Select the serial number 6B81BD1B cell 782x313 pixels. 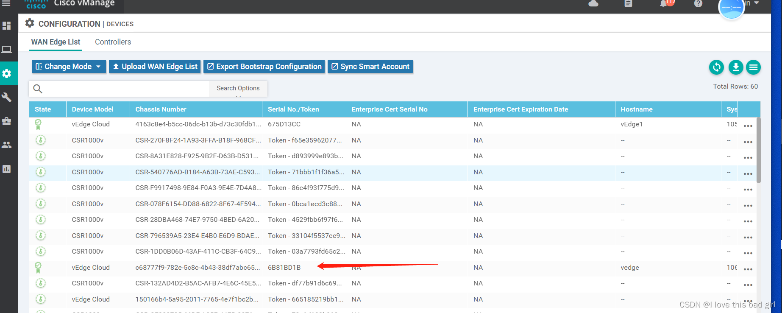[x=284, y=268]
